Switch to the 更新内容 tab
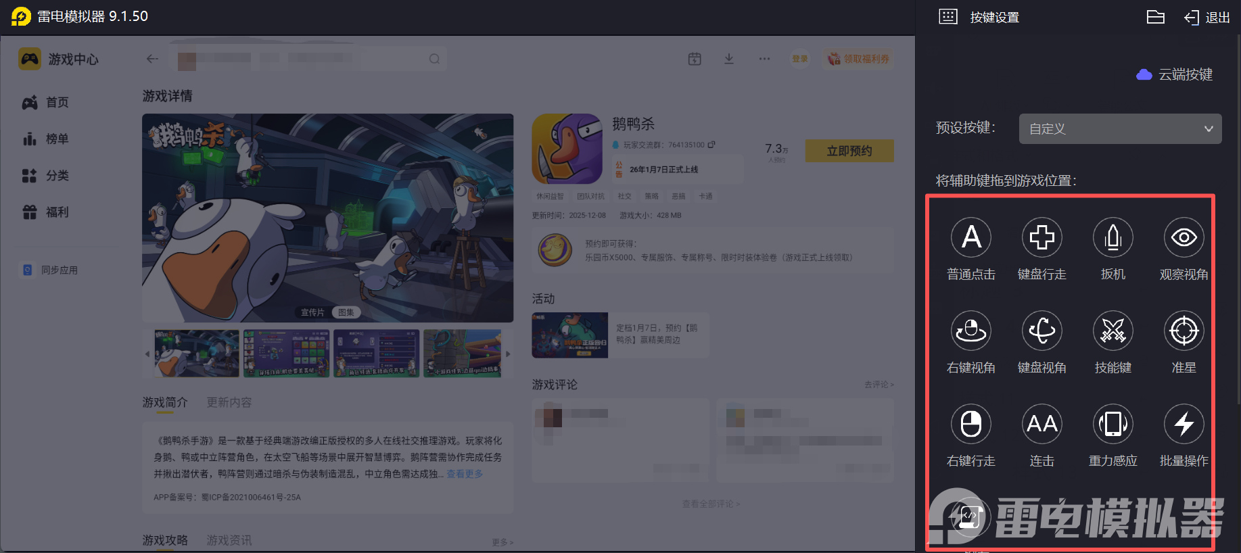Screen dimensions: 1241x553 tap(229, 402)
